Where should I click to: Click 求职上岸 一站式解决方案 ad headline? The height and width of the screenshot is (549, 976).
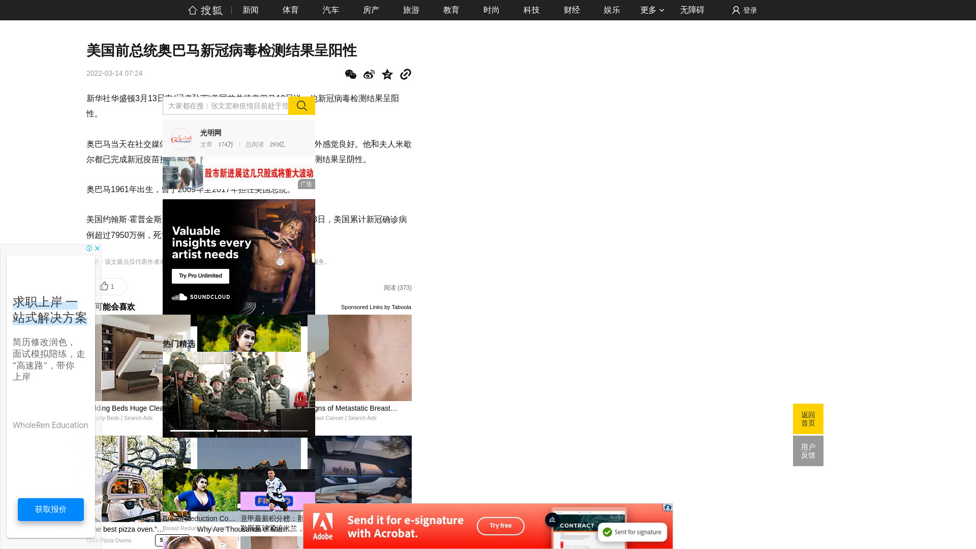pyautogui.click(x=50, y=310)
